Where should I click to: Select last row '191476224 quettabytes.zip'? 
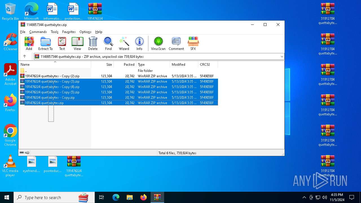pos(119,103)
